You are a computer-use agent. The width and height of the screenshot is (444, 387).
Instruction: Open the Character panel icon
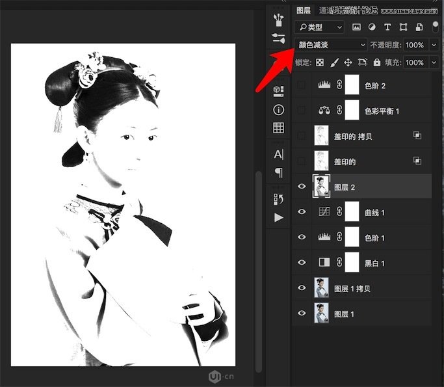(x=279, y=154)
